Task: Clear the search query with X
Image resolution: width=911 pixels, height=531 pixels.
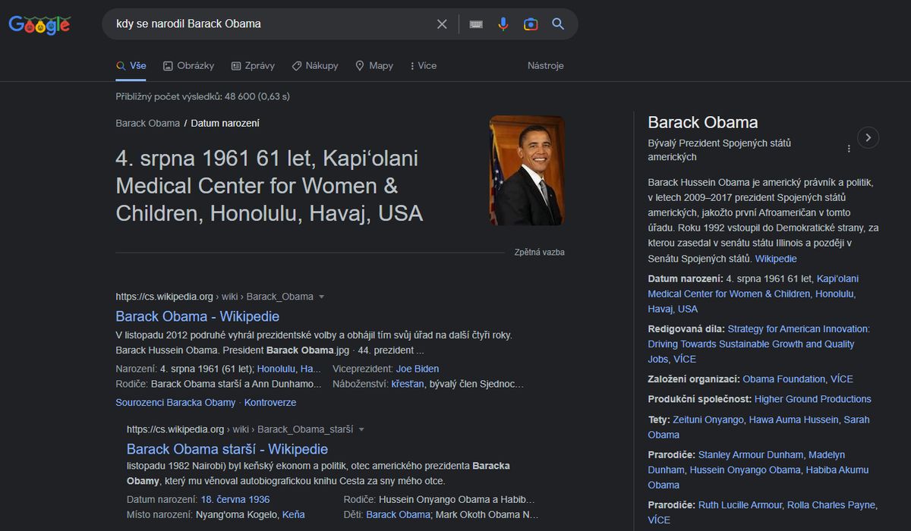Action: pos(442,24)
